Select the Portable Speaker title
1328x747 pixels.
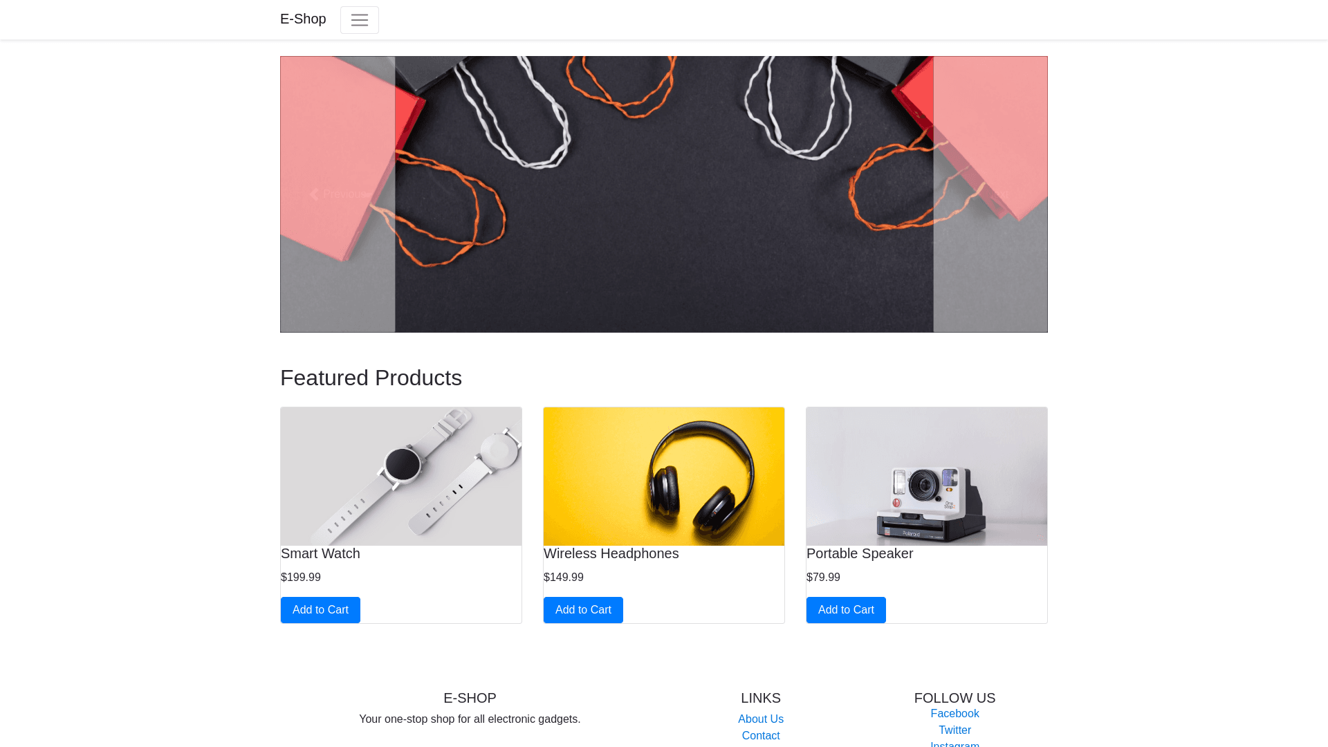pos(860,553)
